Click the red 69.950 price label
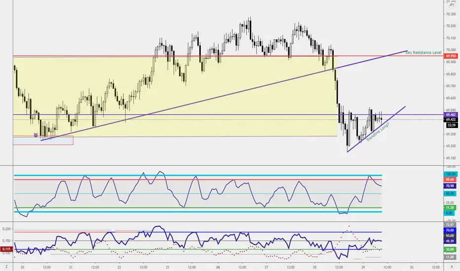460x271 pixels. pos(451,56)
